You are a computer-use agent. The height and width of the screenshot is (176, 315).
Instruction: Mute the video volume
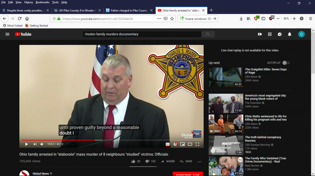pos(42,144)
